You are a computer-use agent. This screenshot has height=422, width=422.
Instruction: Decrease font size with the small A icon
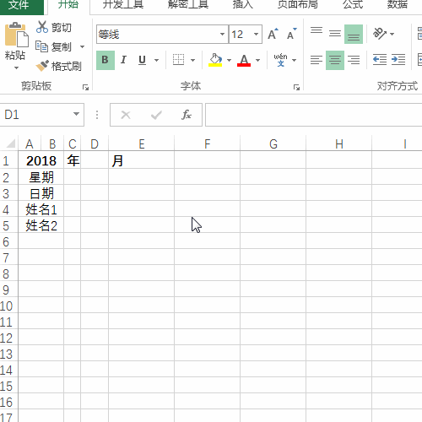291,35
